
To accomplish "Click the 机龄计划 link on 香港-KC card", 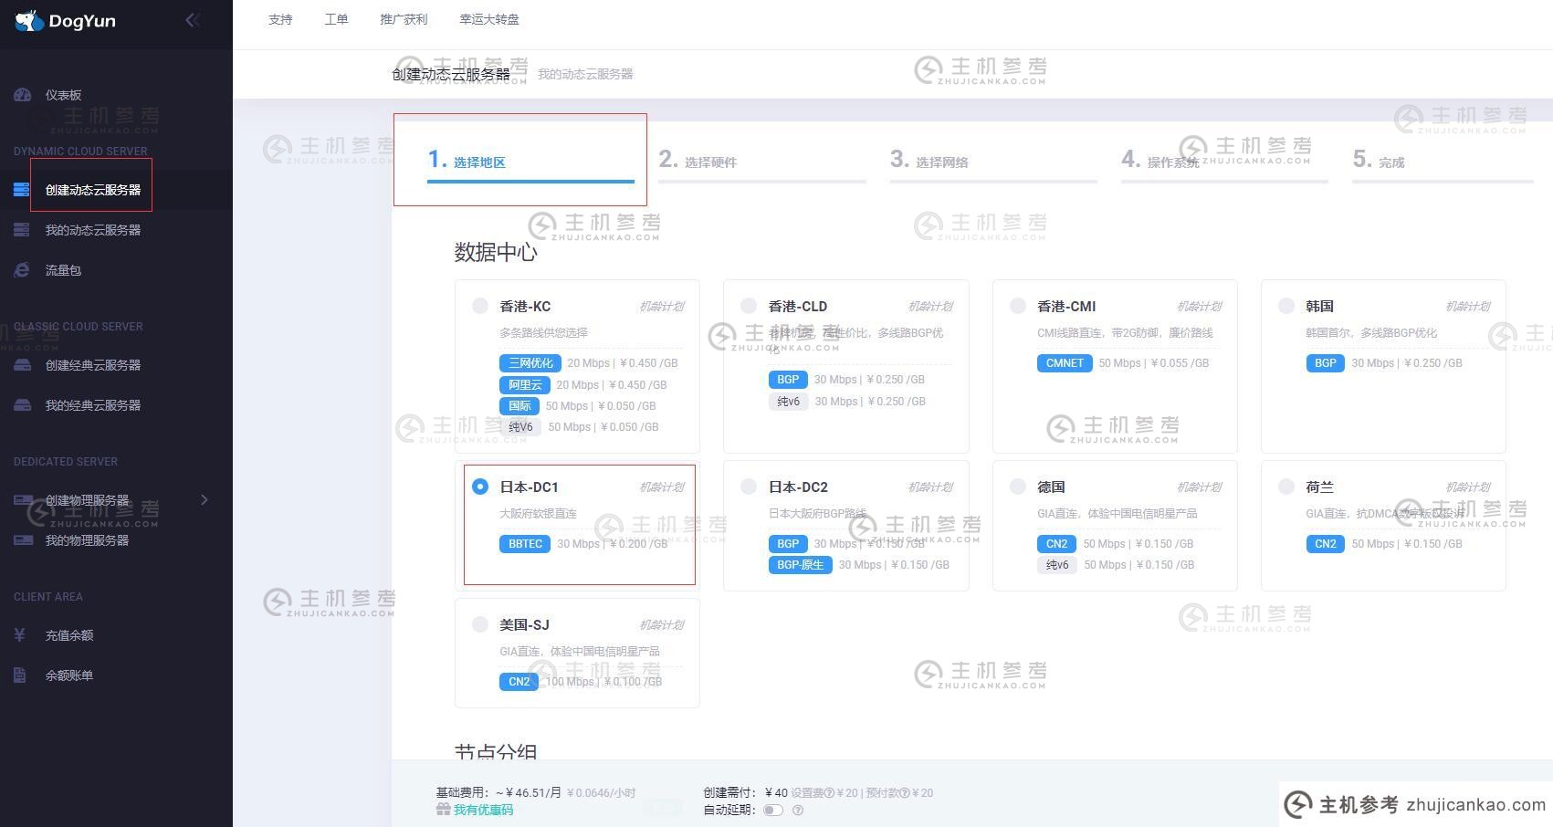I will pyautogui.click(x=662, y=307).
